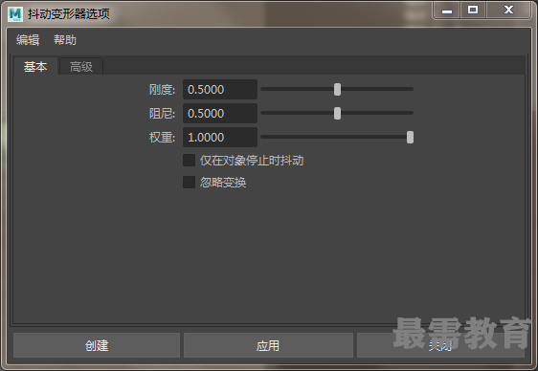Open the 帮助 menu
Image resolution: width=538 pixels, height=371 pixels.
click(65, 40)
